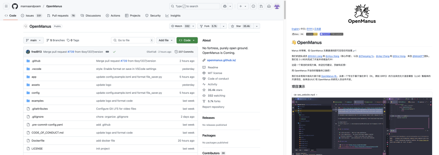
Task: Open @Xinbin Liang profile link in README
Action: click(x=315, y=56)
